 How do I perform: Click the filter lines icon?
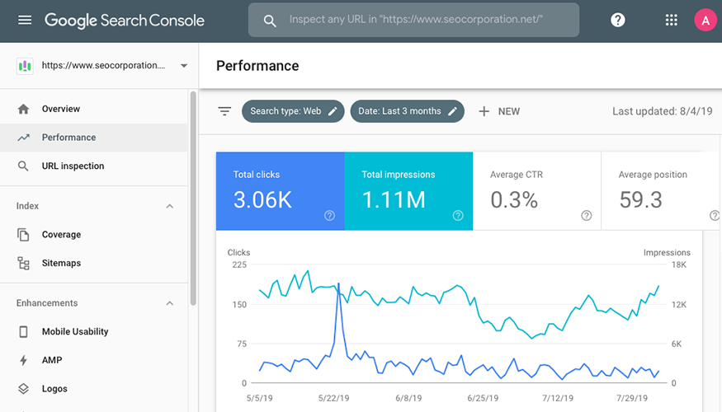pos(224,111)
